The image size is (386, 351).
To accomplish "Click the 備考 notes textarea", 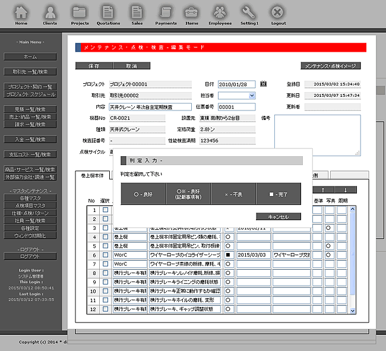I will coord(318,135).
